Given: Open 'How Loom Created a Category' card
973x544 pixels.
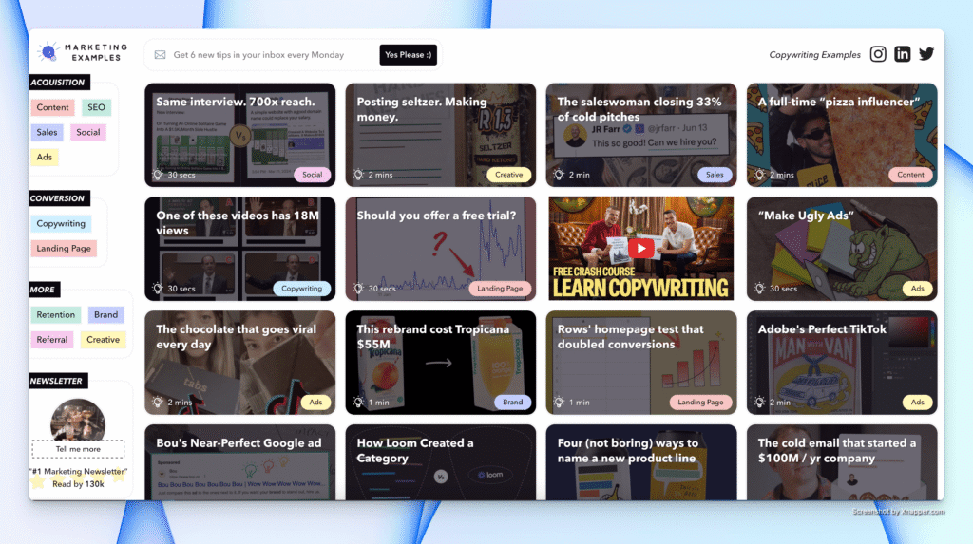Looking at the screenshot, I should [441, 462].
